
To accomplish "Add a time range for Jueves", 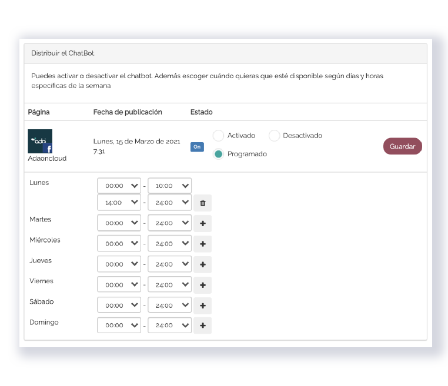I will click(202, 264).
